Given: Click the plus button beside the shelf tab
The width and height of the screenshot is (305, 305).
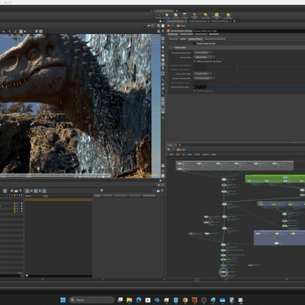Looking at the screenshot, I should [x=177, y=11].
